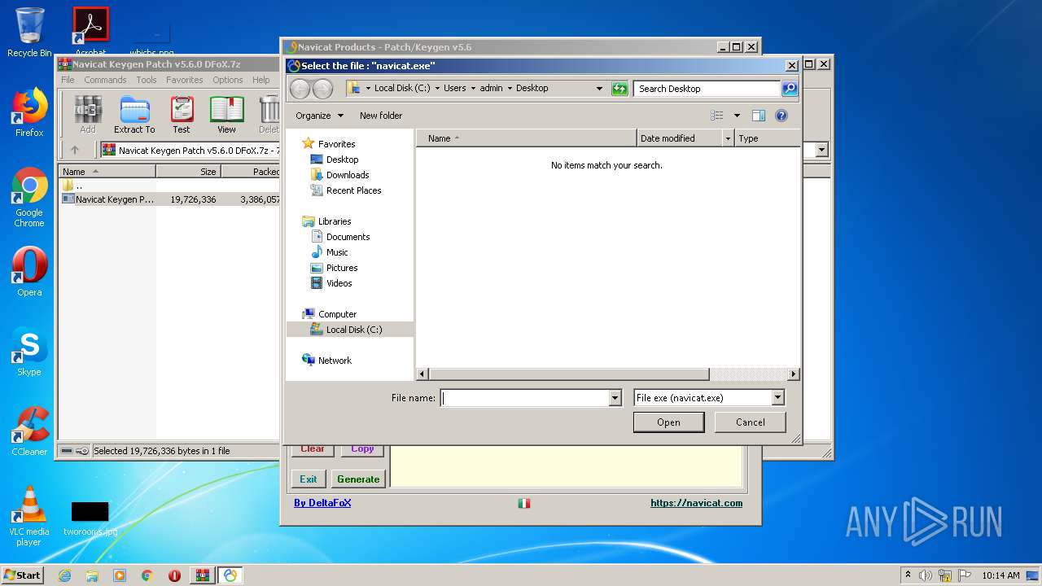Screen dimensions: 1042x586
Task: Click the volume icon in system tray
Action: coord(926,575)
